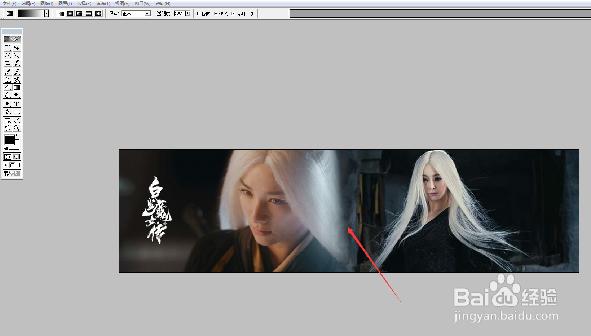Click the black-to-white gradient preview

click(31, 13)
